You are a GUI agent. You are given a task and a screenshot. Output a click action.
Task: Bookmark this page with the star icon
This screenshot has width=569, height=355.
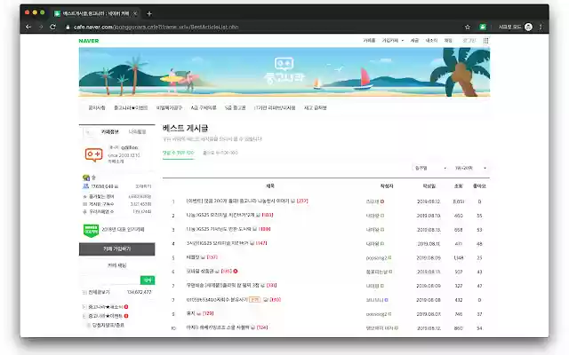(468, 27)
